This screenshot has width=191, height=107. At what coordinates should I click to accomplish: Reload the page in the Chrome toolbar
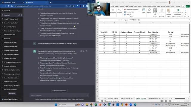[9, 6]
